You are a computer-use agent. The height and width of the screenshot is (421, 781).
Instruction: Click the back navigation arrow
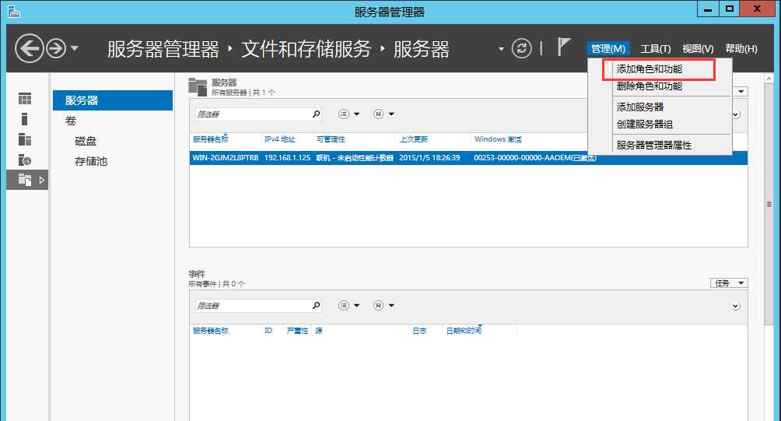click(x=29, y=48)
